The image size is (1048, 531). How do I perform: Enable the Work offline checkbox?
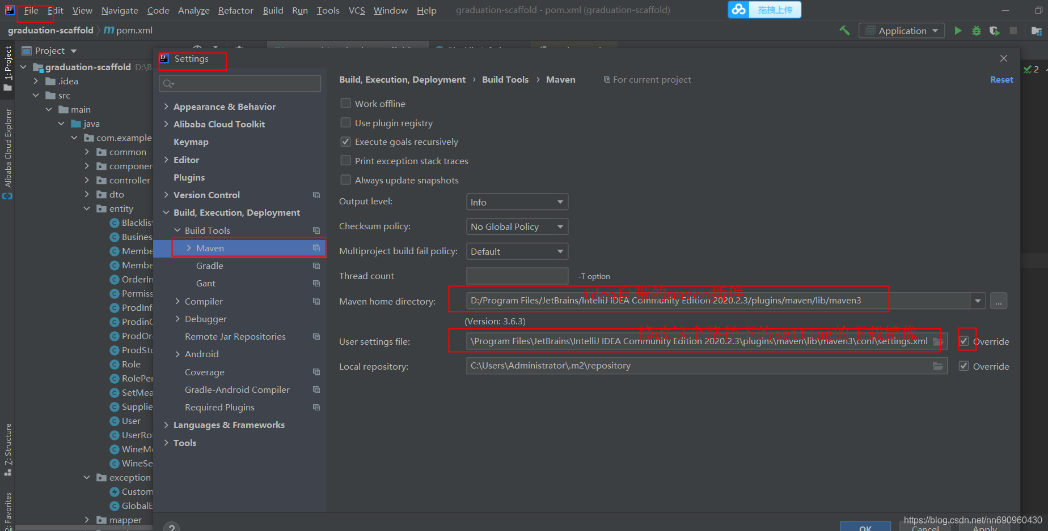point(345,104)
